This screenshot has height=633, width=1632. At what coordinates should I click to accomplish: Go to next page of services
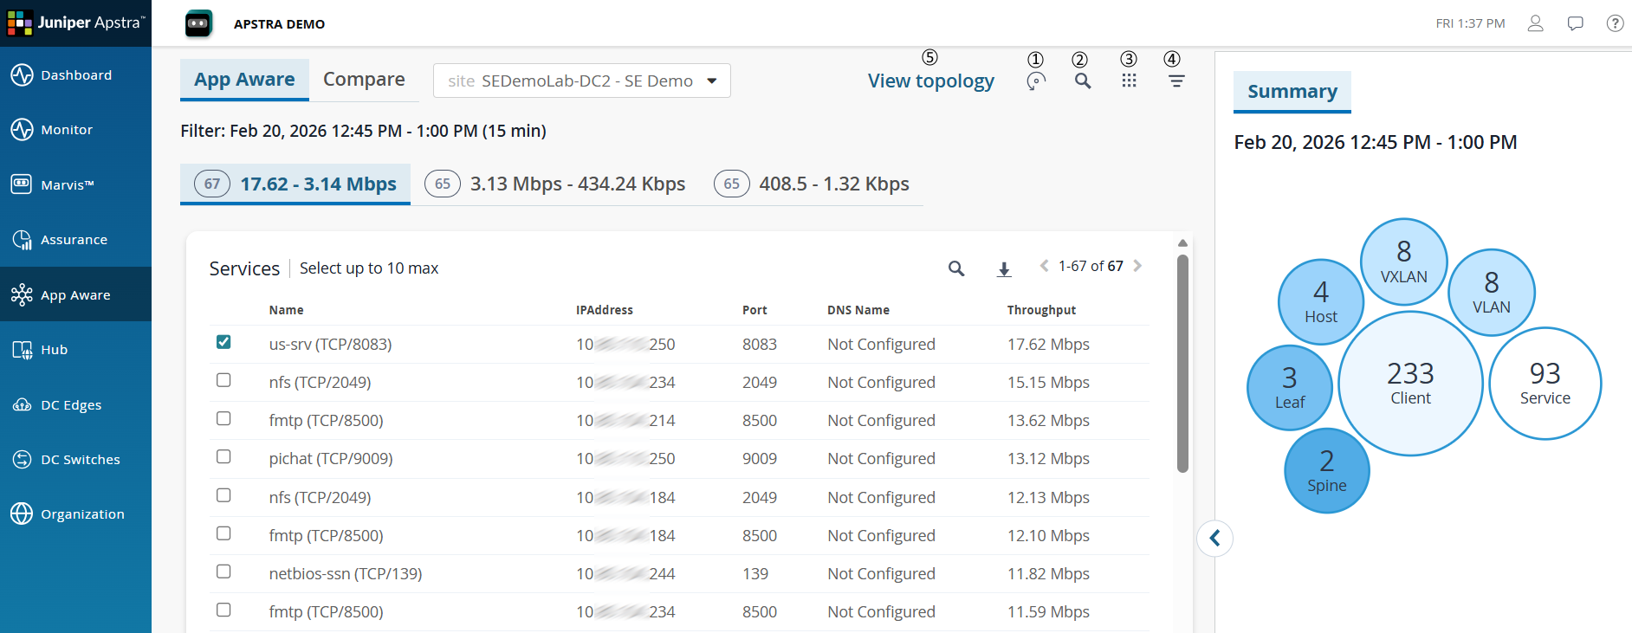1137,266
